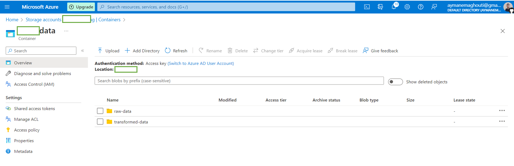This screenshot has height=166, width=514.
Task: Focus the top resource search bar
Action: tap(226, 7)
